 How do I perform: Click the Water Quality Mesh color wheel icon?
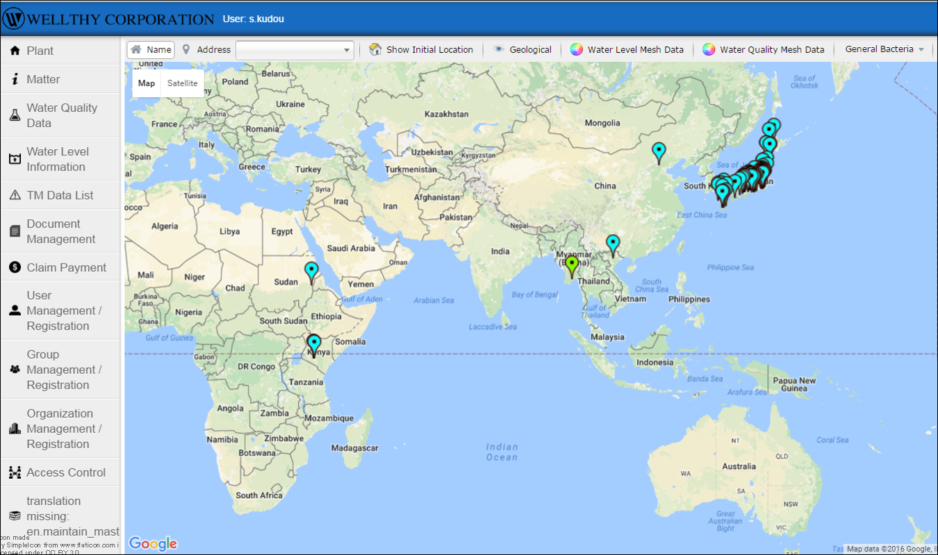(x=709, y=49)
